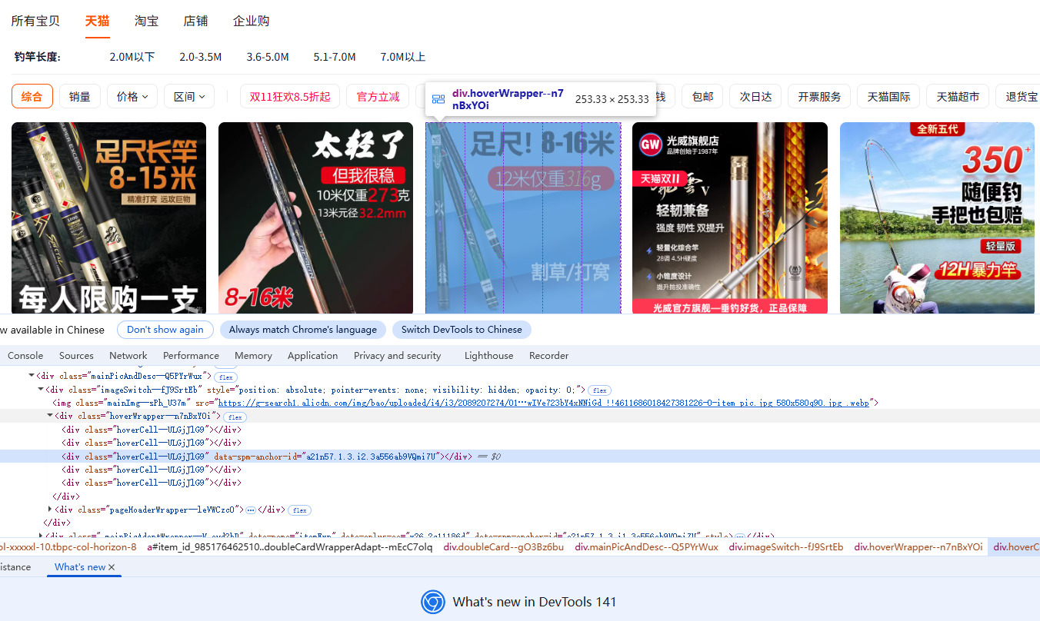Collapse the imageSwitch div node

coord(41,390)
